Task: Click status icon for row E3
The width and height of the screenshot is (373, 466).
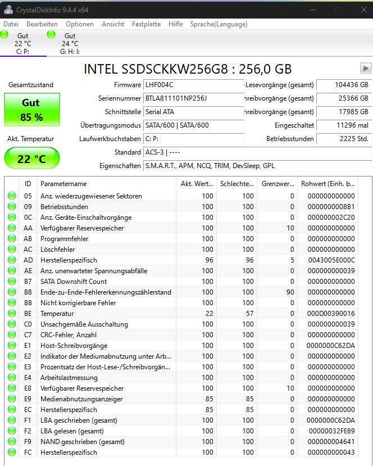Action: 12,367
